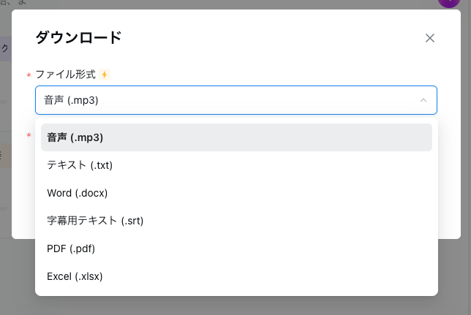The height and width of the screenshot is (315, 471).
Task: Click the red asterisk next to ファイル形式
Action: (x=29, y=75)
